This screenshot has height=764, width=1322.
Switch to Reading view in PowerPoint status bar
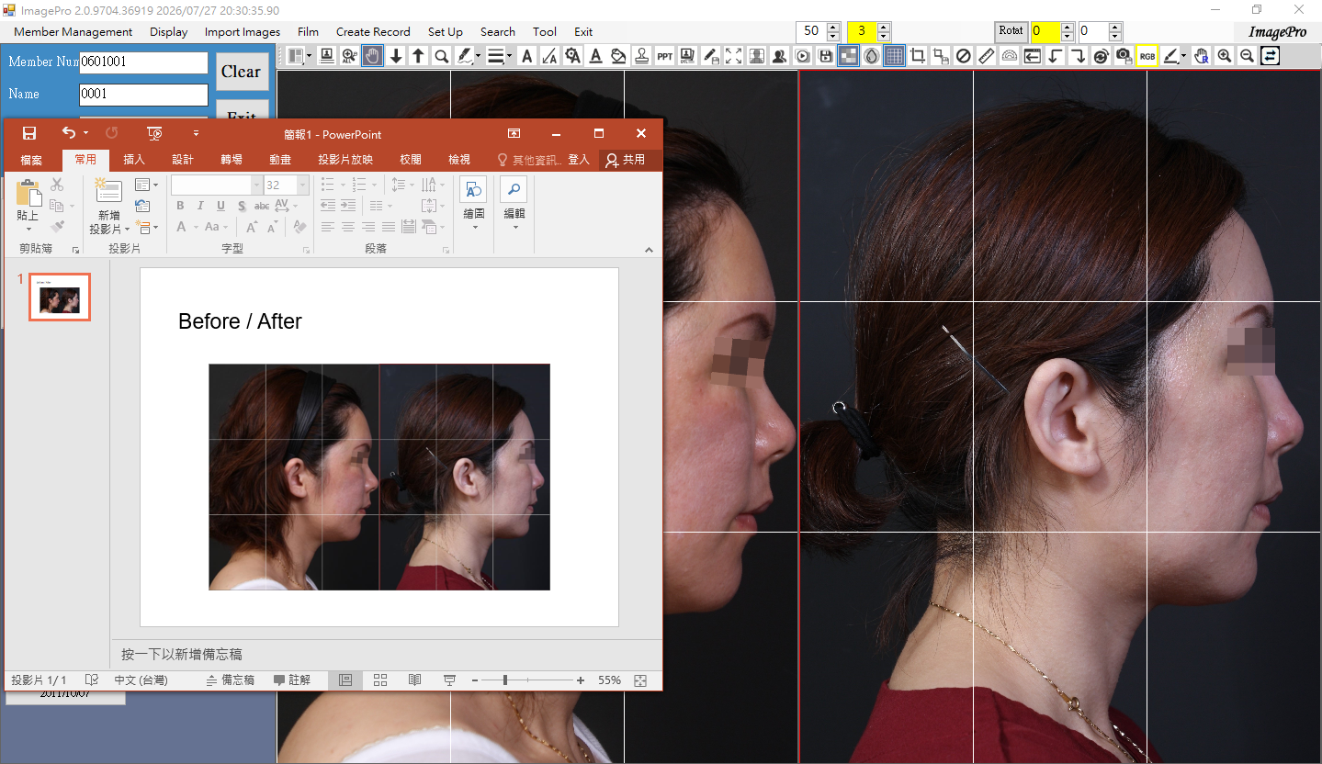point(415,680)
